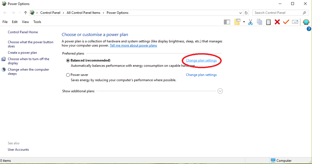Expand Show additional plans section
The height and width of the screenshot is (164, 312).
coord(220,91)
